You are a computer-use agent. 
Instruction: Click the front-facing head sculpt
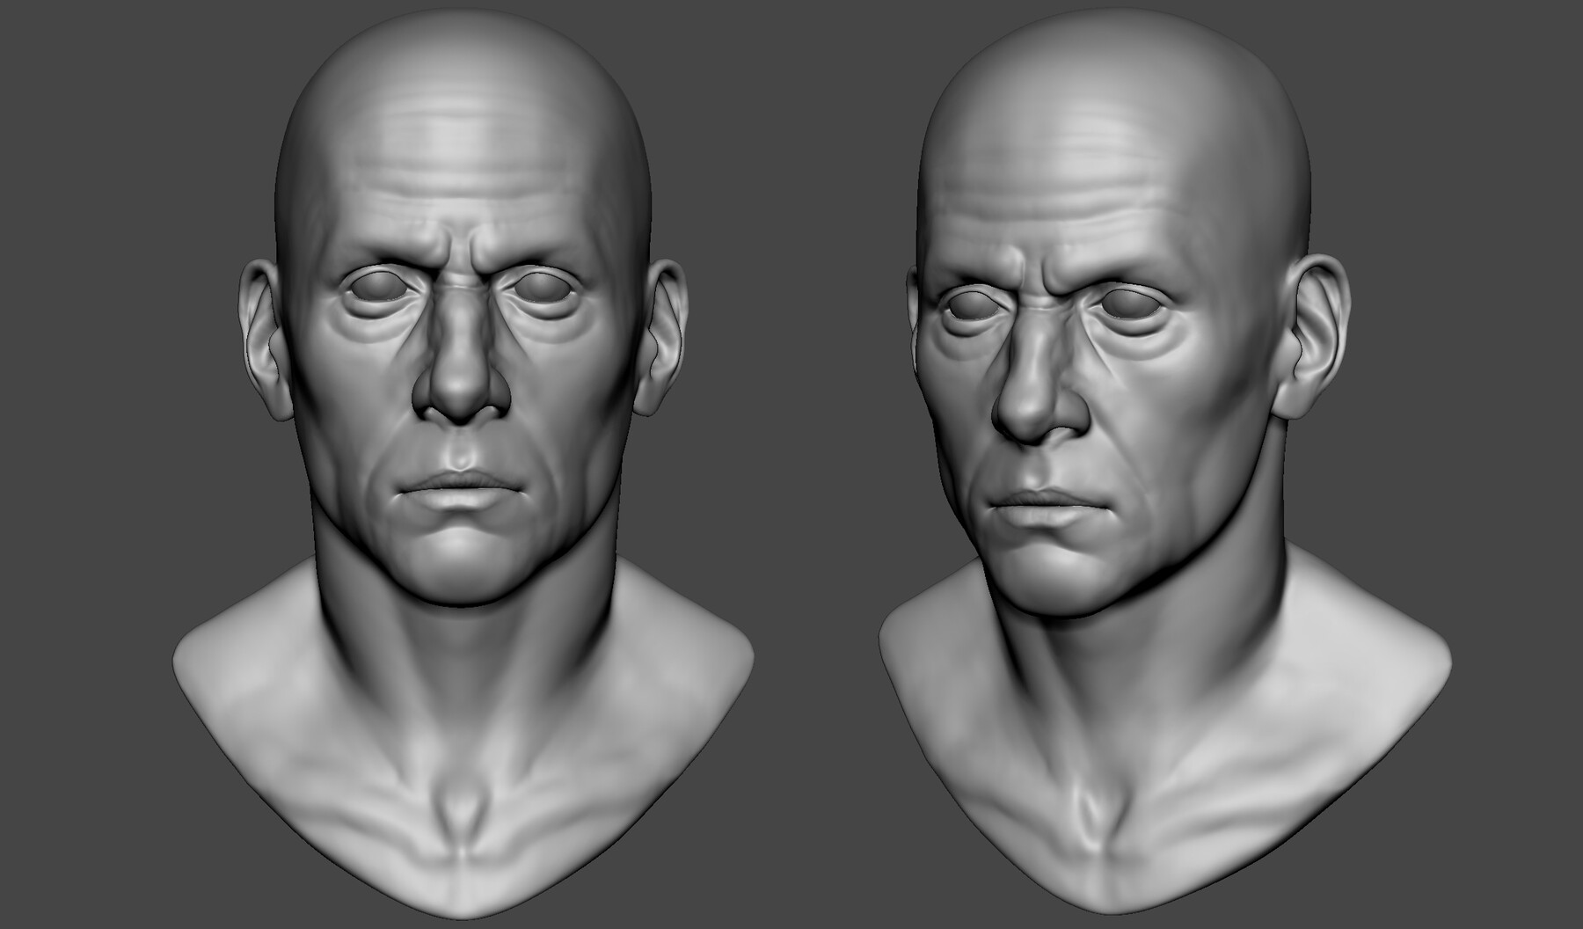(x=463, y=464)
